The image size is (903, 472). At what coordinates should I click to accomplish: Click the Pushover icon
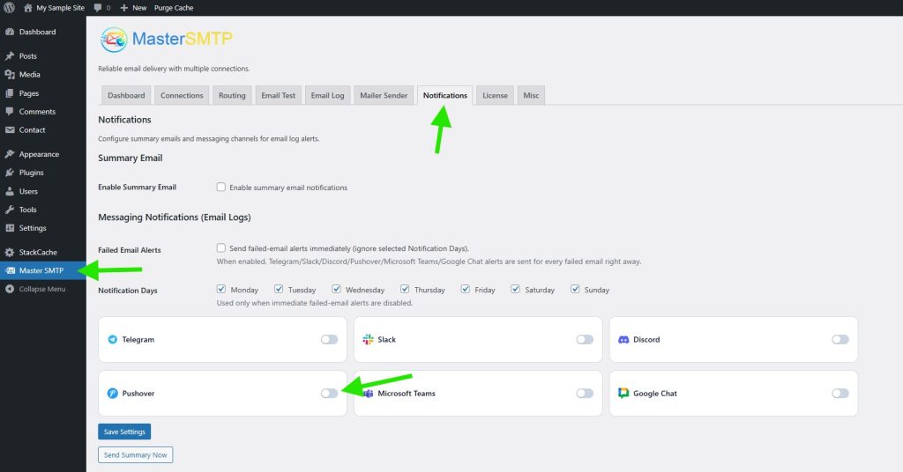point(112,394)
